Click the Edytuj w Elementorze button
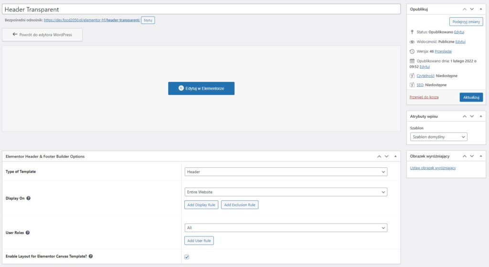The width and height of the screenshot is (489, 267). tap(201, 88)
